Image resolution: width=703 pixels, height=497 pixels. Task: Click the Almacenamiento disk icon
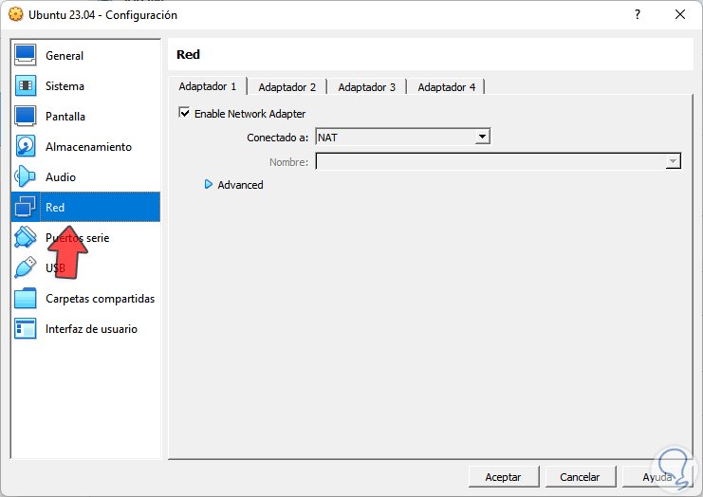point(26,147)
